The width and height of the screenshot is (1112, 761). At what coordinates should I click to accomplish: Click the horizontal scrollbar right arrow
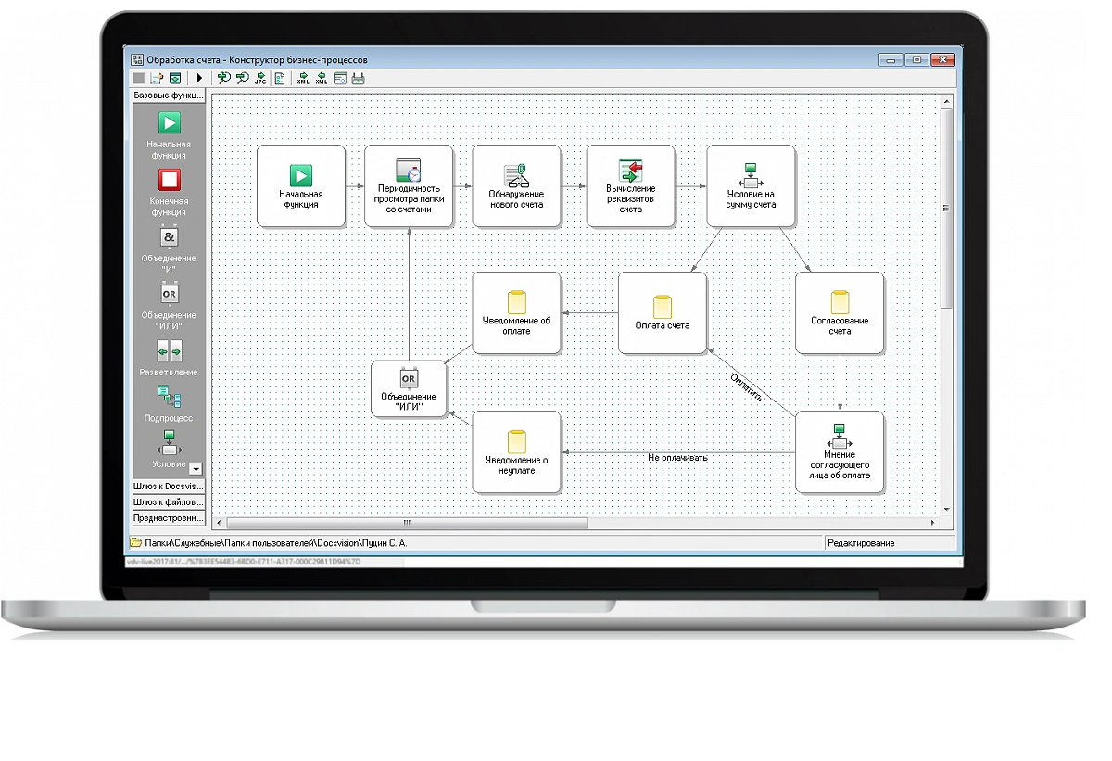coord(933,523)
